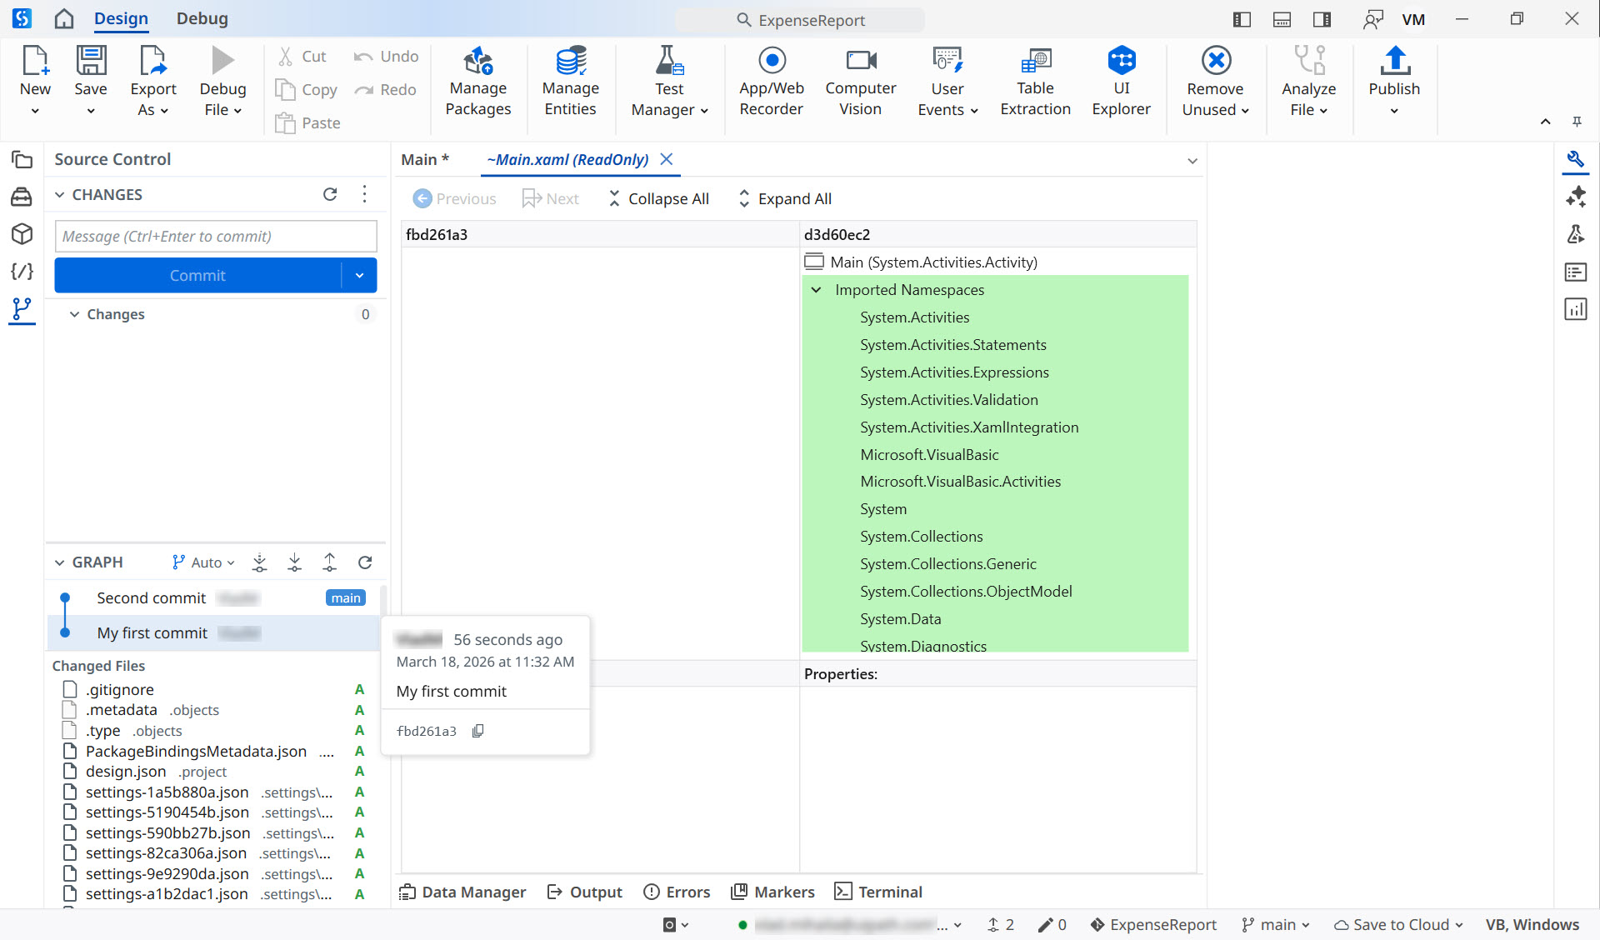The height and width of the screenshot is (940, 1600).
Task: Open Manage Packages
Action: [x=477, y=81]
